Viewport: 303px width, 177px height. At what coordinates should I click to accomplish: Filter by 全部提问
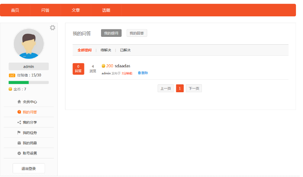pos(84,50)
